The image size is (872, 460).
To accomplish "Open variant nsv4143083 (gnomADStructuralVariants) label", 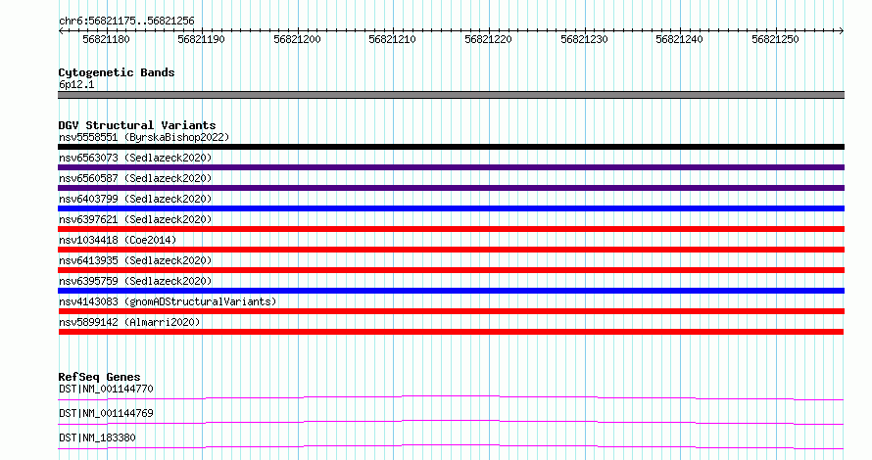I will point(168,301).
